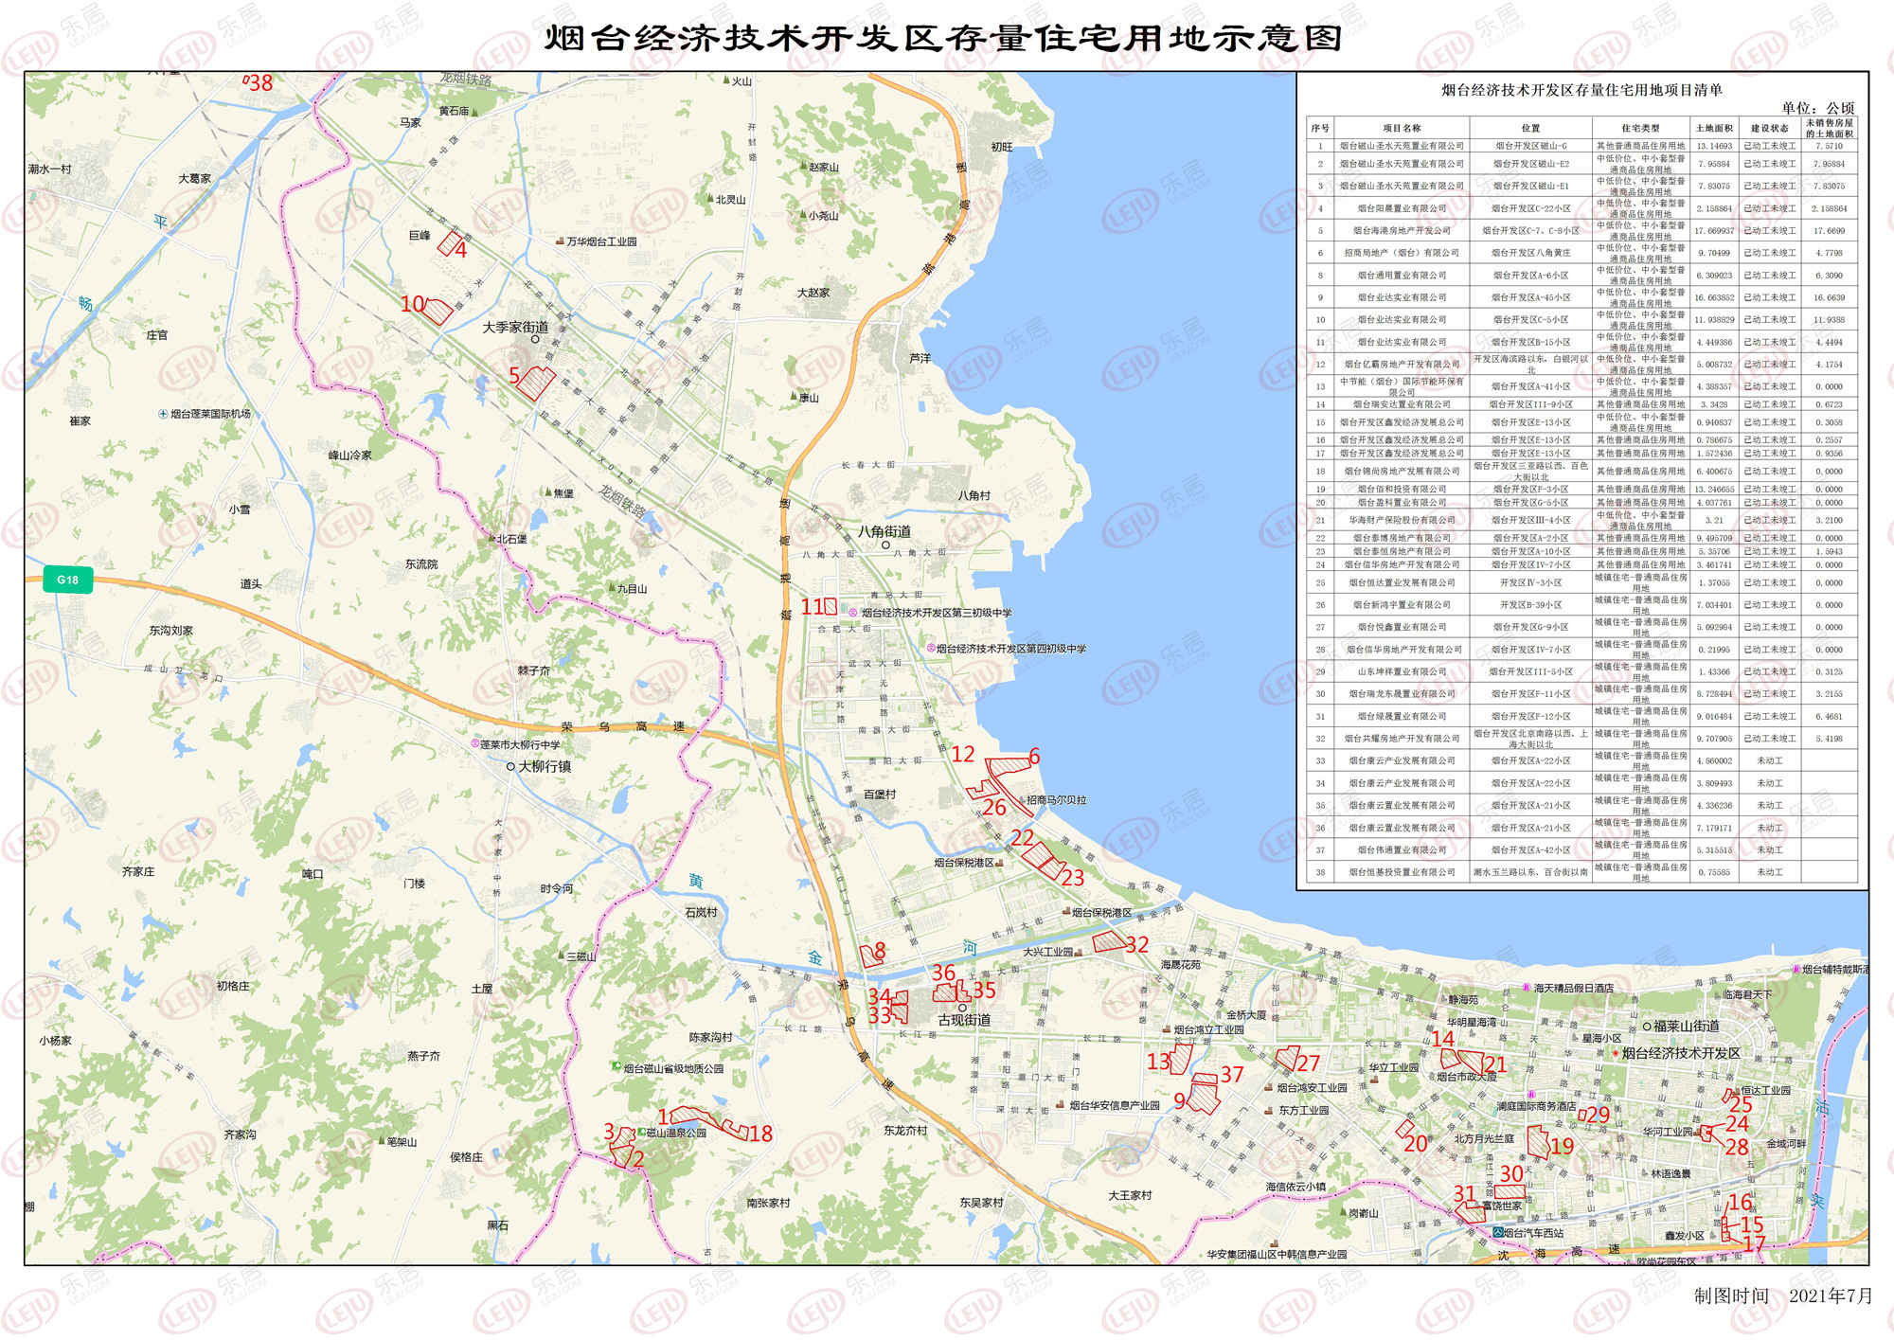Click the 招商马尔贝拉 map label

point(1057,800)
